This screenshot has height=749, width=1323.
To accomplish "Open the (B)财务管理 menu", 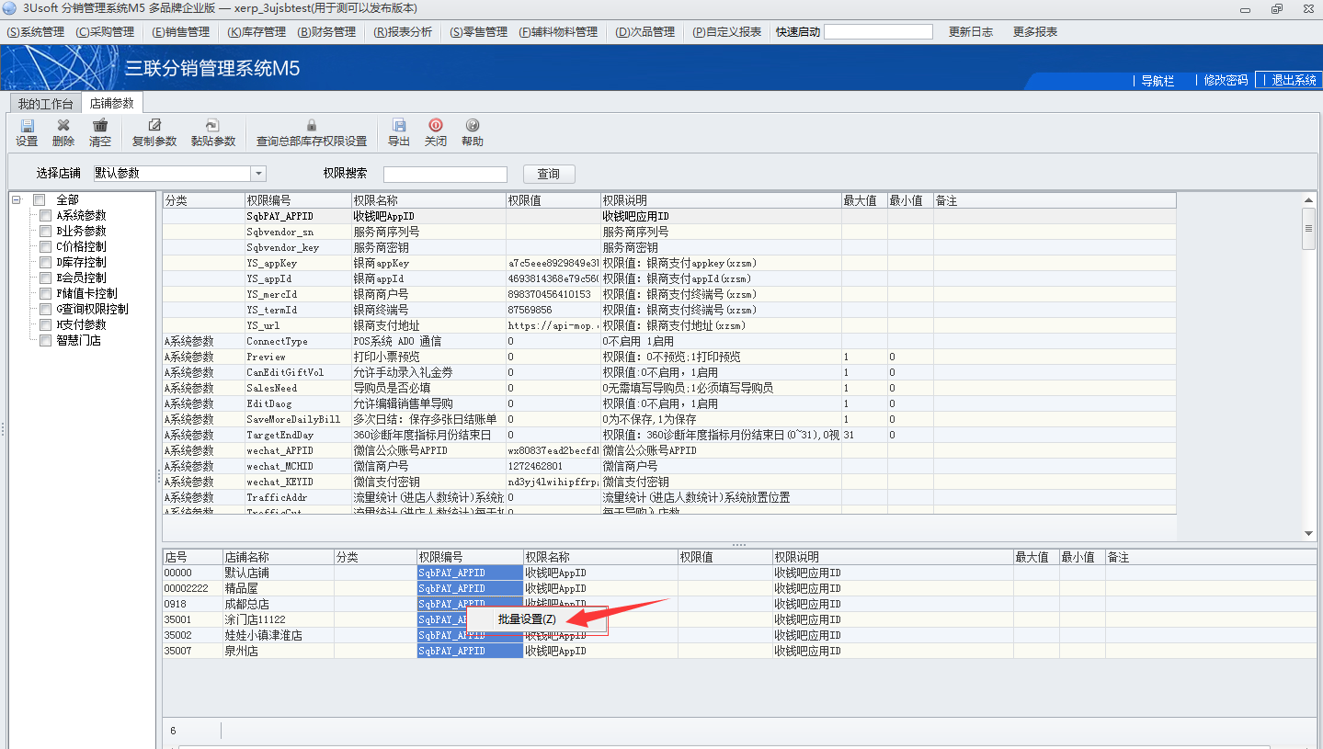I will [x=326, y=31].
